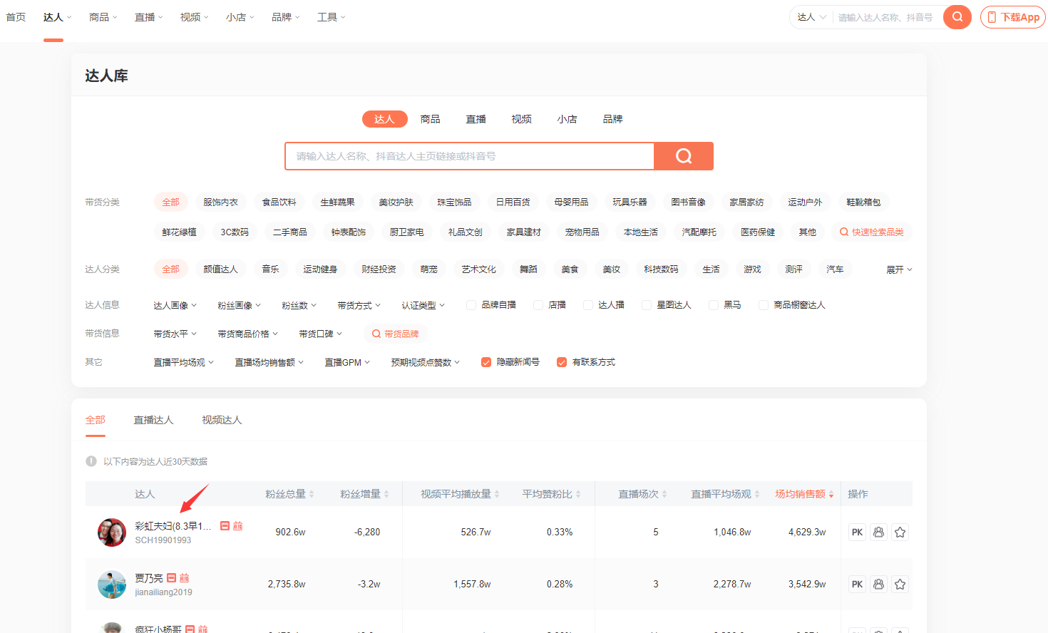This screenshot has width=1048, height=633.
Task: Sort by 视频平均播放量 column arrows
Action: 497,494
